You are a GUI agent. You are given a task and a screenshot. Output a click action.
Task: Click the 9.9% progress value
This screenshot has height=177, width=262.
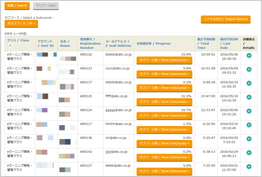(x=187, y=68)
